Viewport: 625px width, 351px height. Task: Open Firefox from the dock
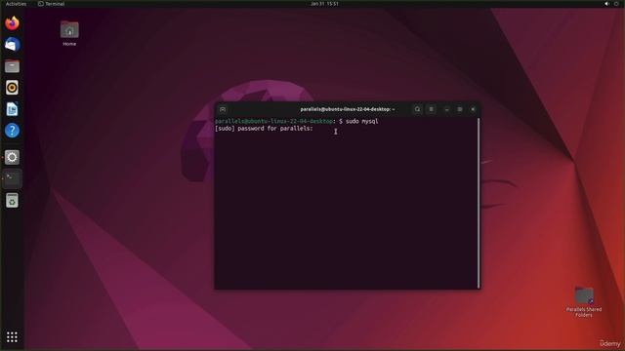(12, 23)
